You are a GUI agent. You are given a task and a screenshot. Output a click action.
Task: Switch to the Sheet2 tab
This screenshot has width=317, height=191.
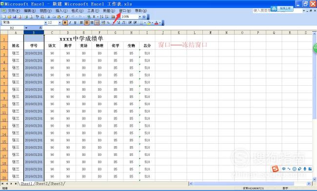(41, 184)
